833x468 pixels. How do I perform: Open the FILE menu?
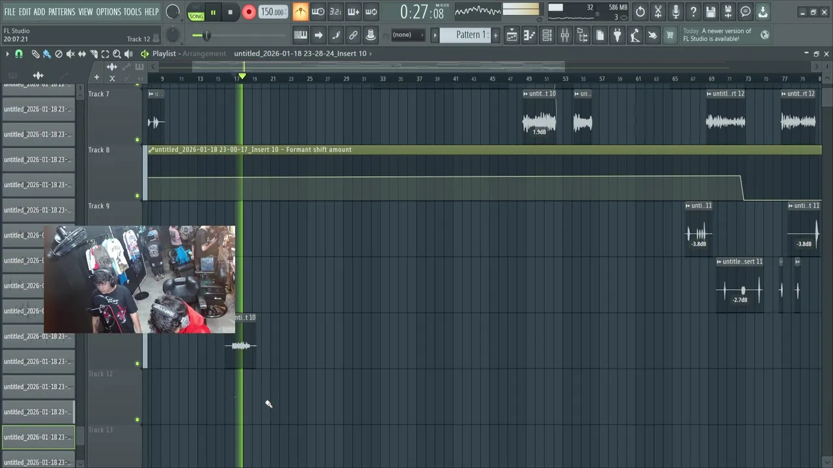(10, 12)
